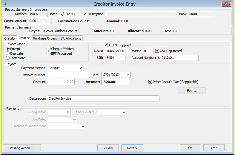
Task: Click in the BSB field
Action: click(x=115, y=58)
